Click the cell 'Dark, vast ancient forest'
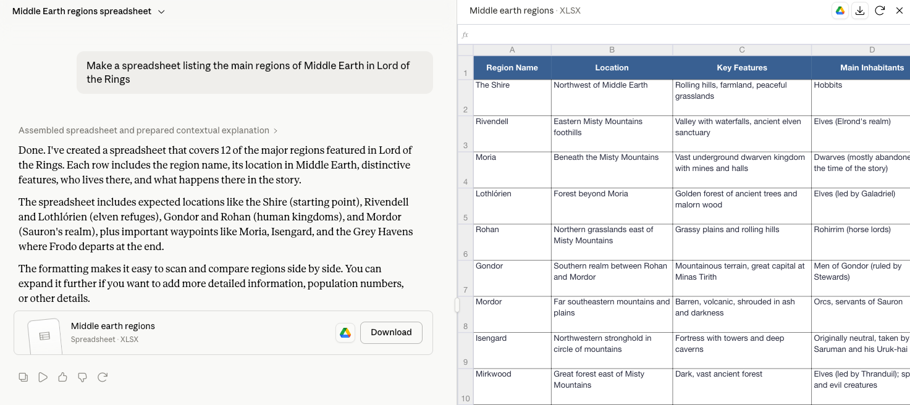The width and height of the screenshot is (910, 405). click(x=742, y=386)
